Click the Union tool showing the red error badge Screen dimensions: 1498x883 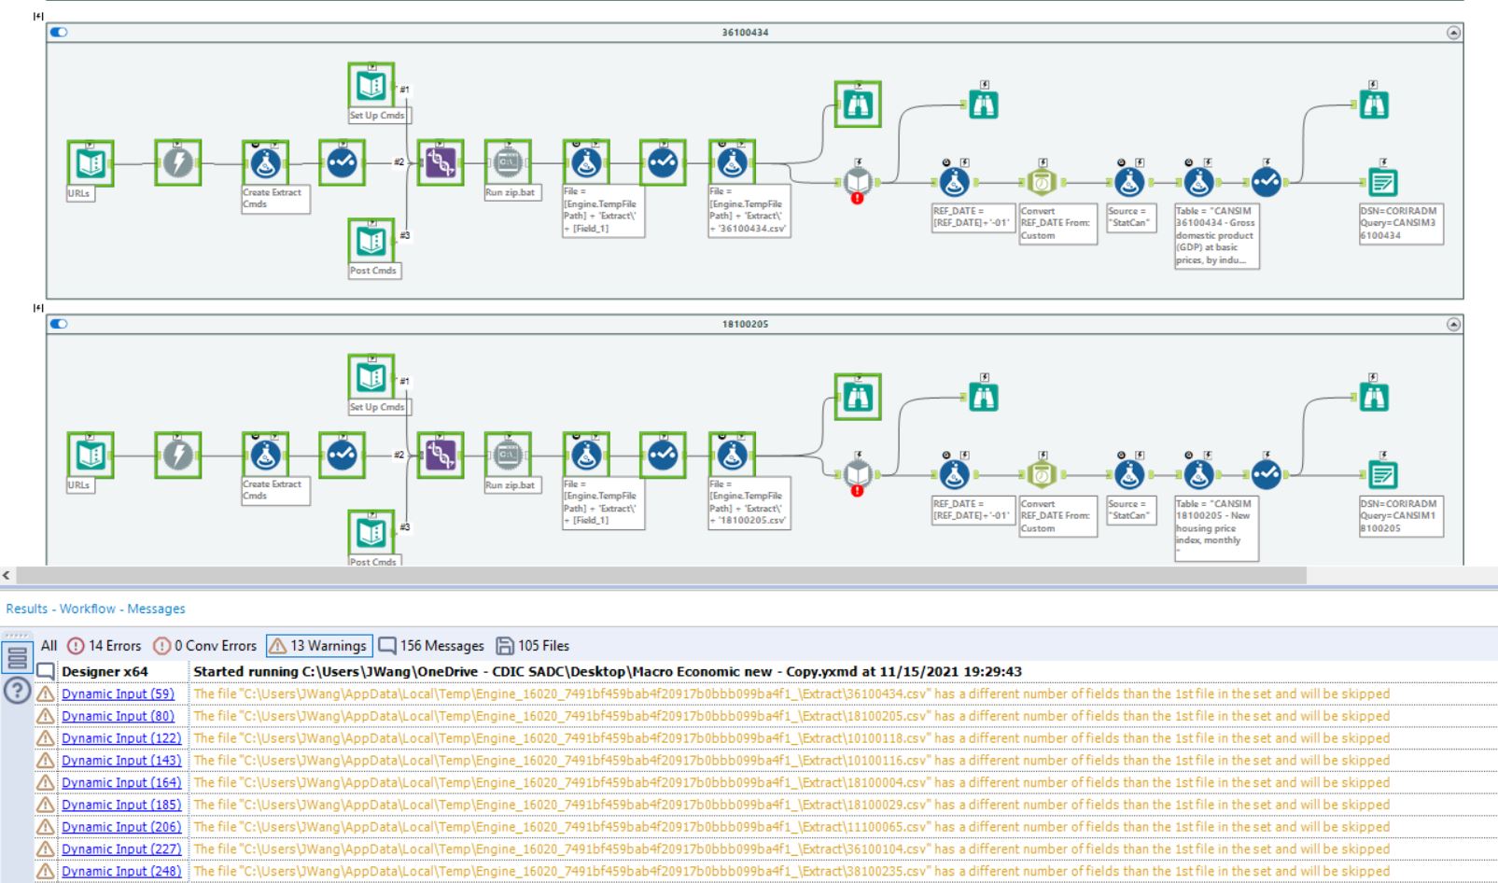pos(857,180)
